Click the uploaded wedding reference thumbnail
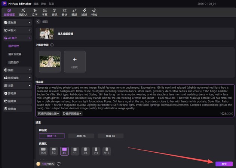Screen dimensions: 236x168 coord(50,61)
